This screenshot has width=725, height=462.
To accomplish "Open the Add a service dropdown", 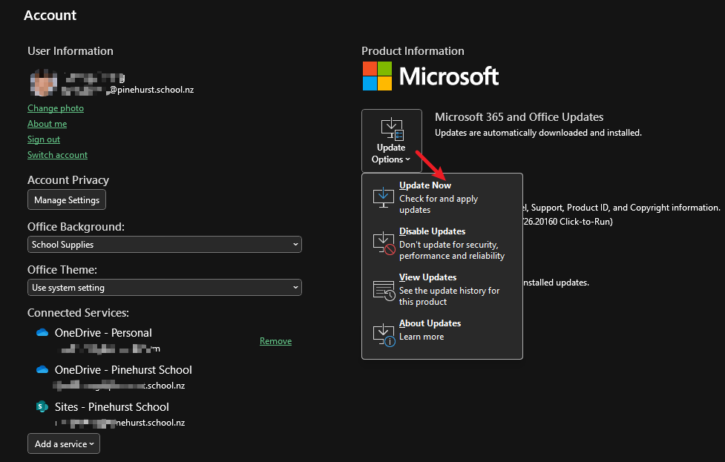I will pyautogui.click(x=64, y=443).
